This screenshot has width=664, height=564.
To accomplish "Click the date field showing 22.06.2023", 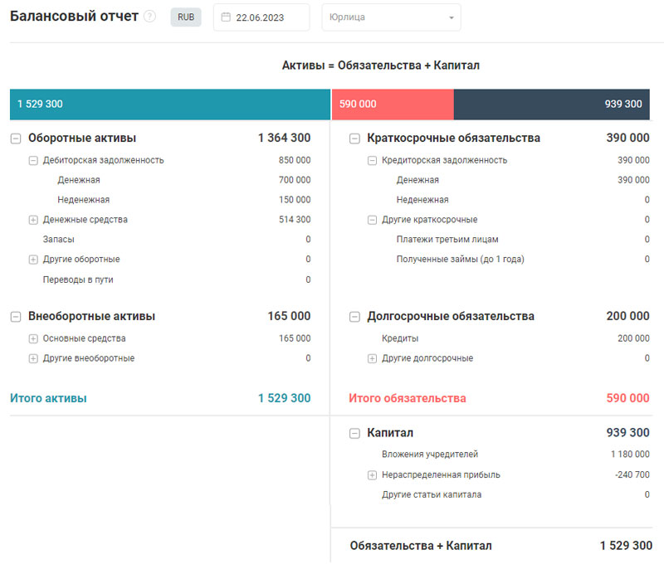I will tap(261, 17).
